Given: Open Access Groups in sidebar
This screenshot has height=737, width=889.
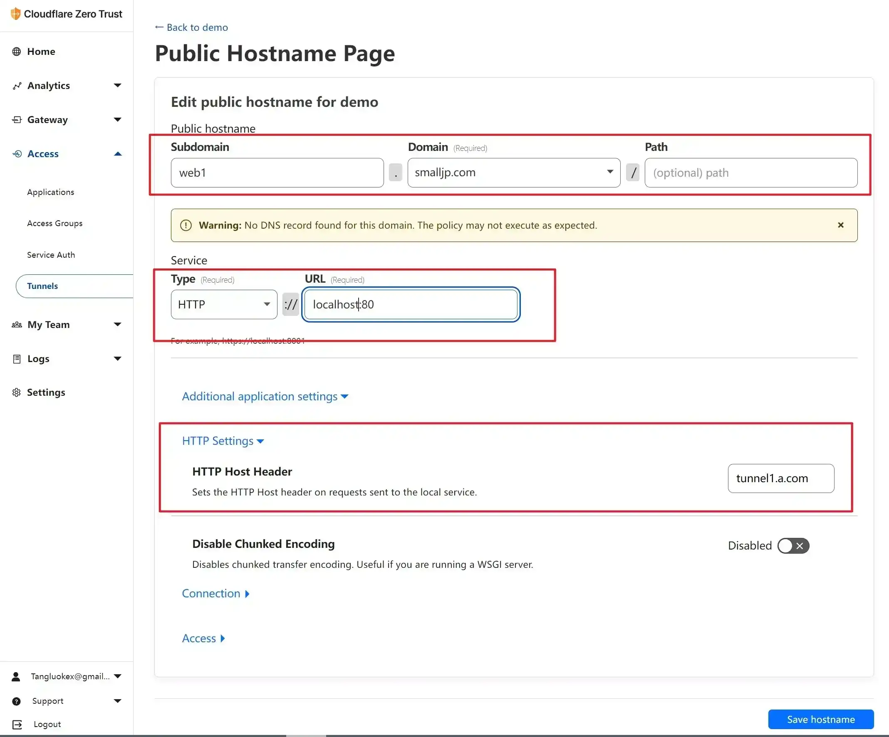Looking at the screenshot, I should click(x=54, y=223).
